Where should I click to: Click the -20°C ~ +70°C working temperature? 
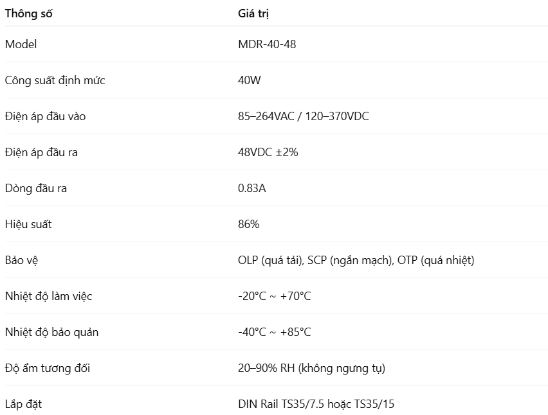(274, 296)
